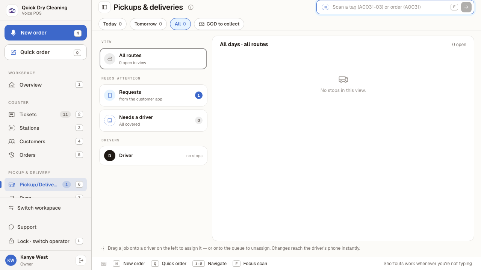Click the New order button
Screen dimensions: 481x270
point(45,33)
